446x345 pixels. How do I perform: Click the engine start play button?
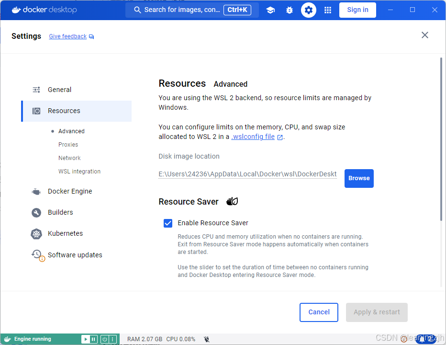pos(85,339)
